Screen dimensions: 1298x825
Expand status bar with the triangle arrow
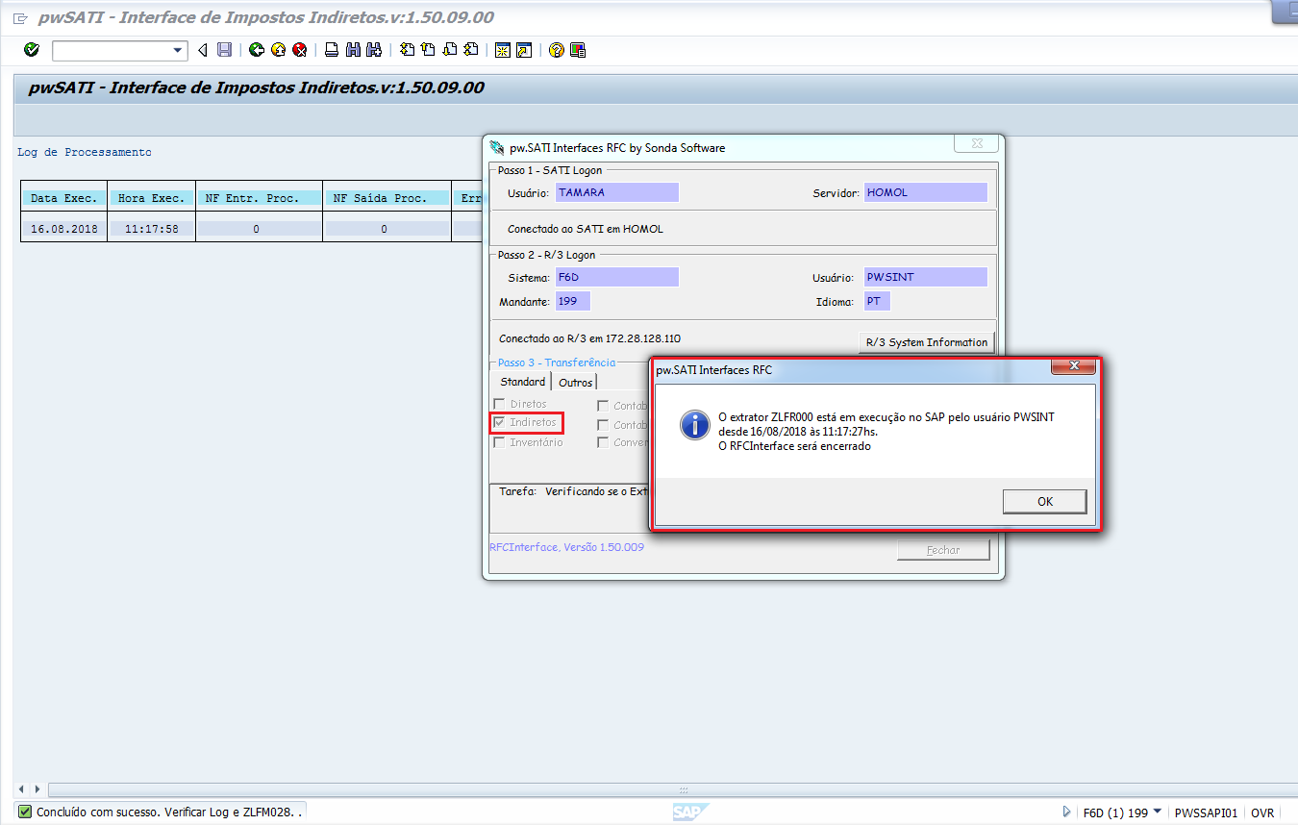coord(1066,812)
